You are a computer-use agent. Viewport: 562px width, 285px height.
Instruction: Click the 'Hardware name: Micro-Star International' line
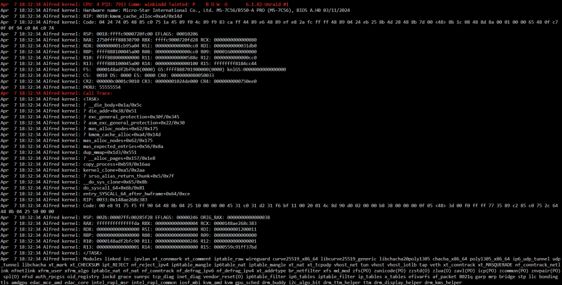point(175,10)
